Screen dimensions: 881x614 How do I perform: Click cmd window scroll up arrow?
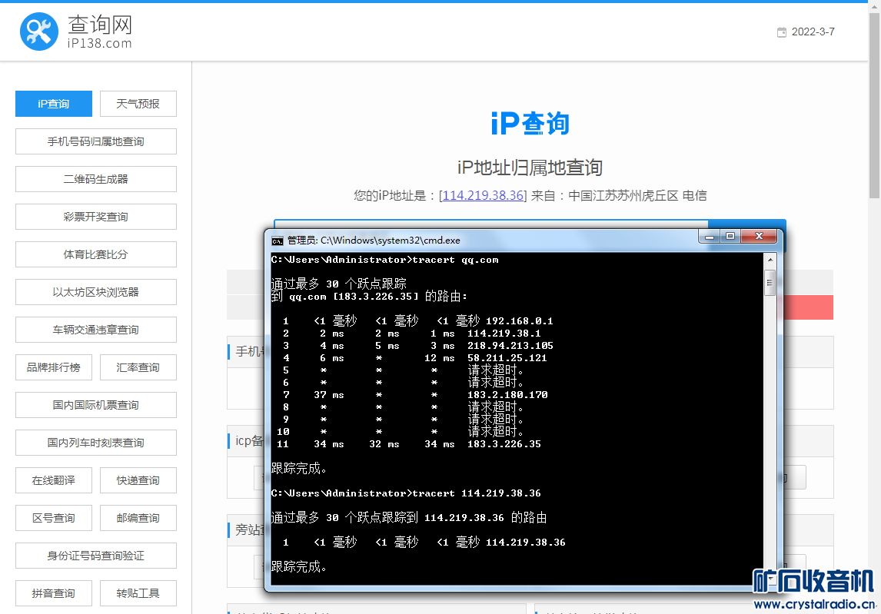coord(770,260)
